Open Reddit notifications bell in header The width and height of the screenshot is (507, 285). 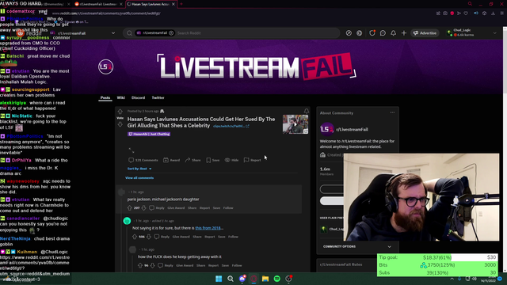pyautogui.click(x=393, y=33)
